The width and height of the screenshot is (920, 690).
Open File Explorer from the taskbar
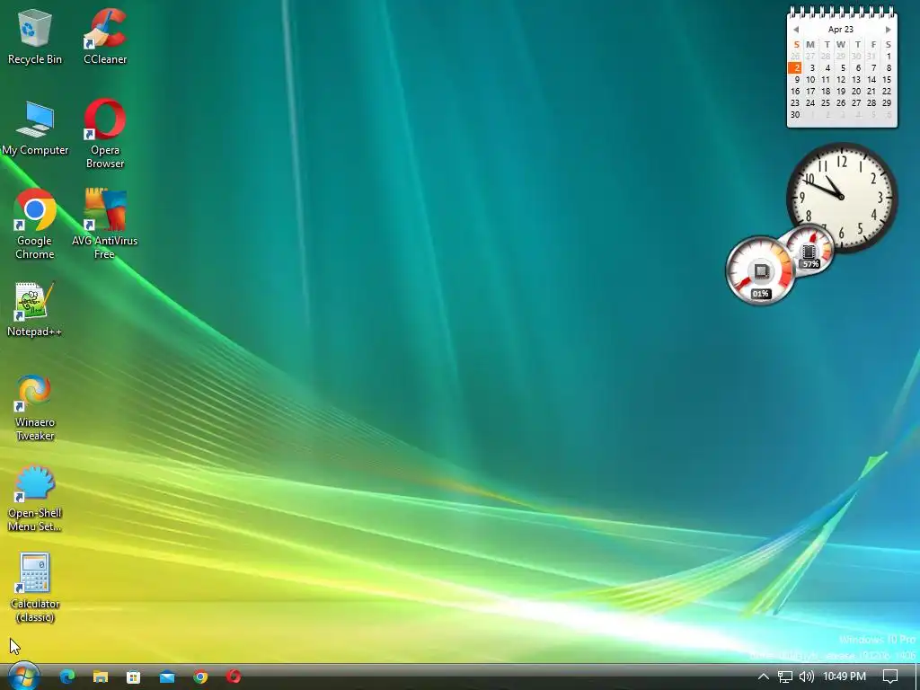click(101, 677)
